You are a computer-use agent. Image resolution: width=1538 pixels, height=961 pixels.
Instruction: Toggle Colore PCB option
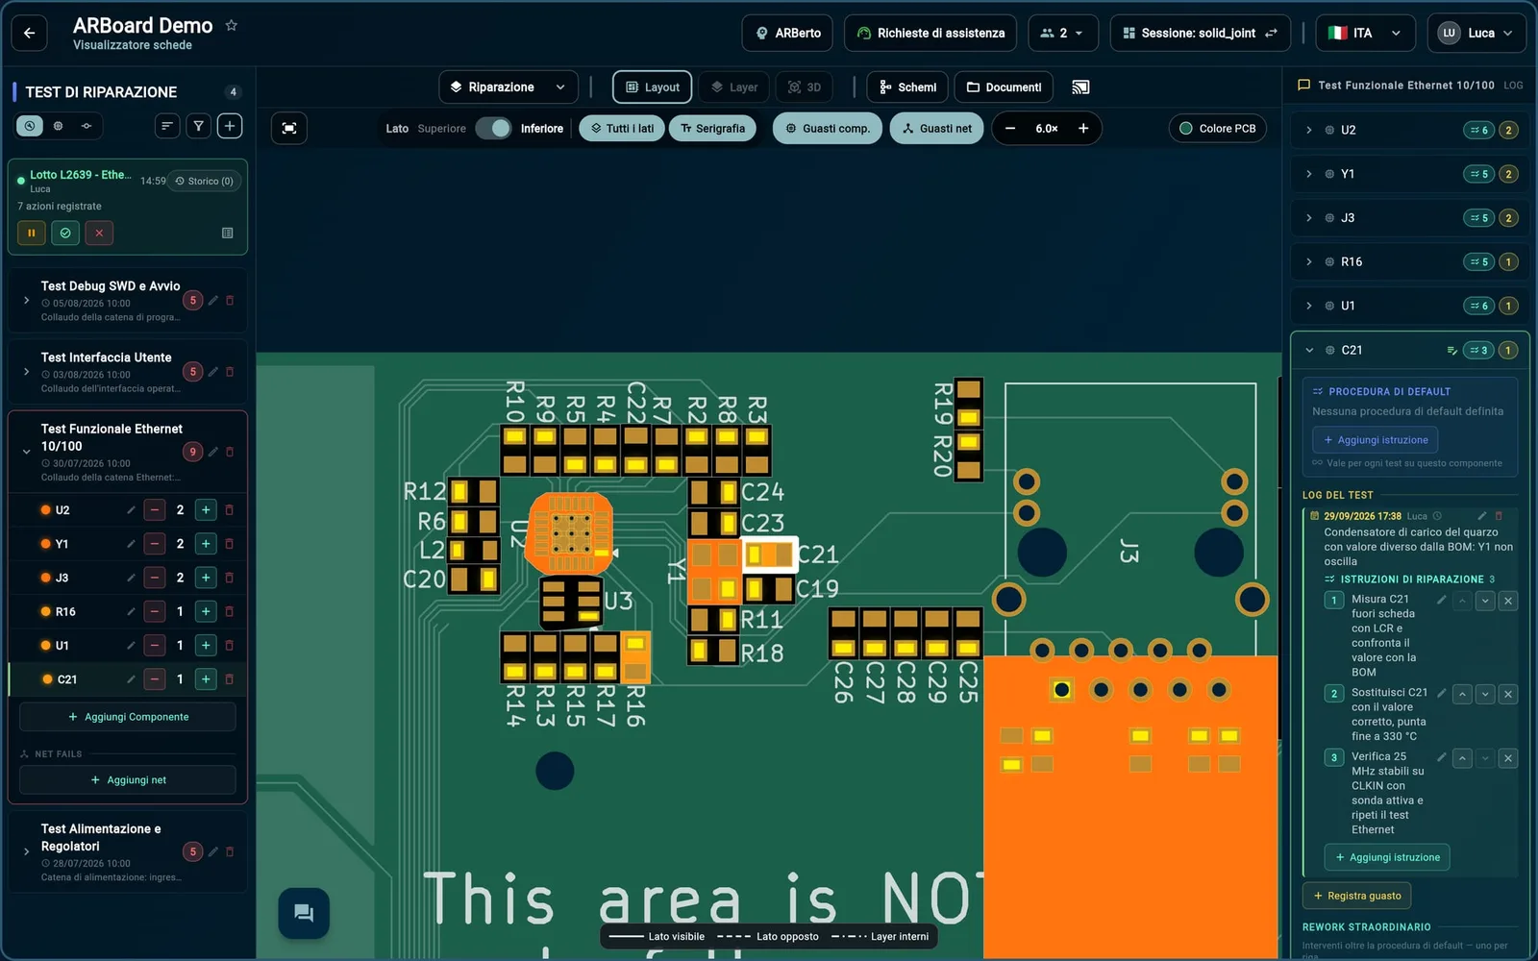1218,128
